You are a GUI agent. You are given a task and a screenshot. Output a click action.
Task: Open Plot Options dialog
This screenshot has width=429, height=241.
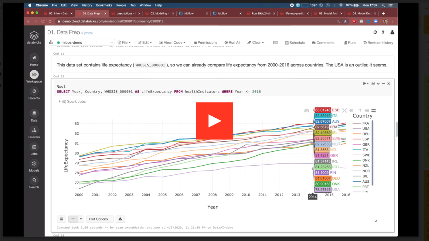100,219
